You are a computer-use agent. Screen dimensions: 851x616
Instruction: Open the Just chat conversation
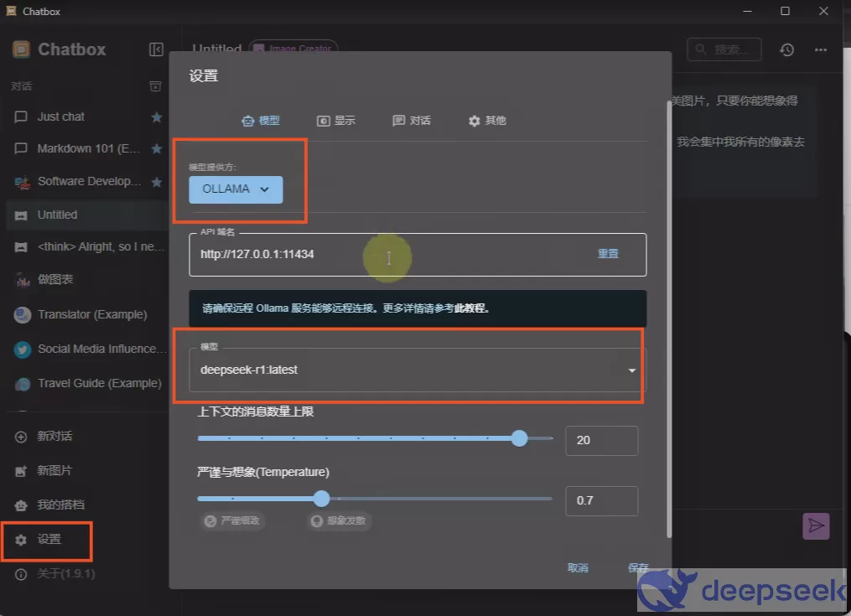coord(87,116)
